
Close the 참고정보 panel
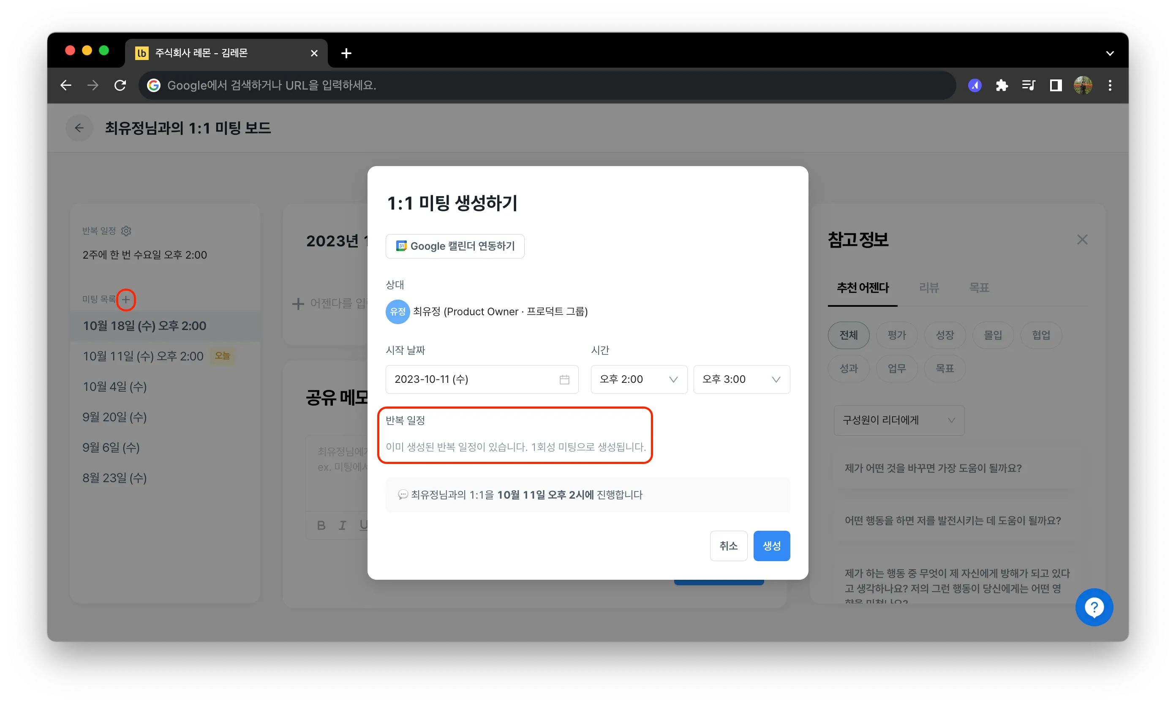(x=1082, y=240)
